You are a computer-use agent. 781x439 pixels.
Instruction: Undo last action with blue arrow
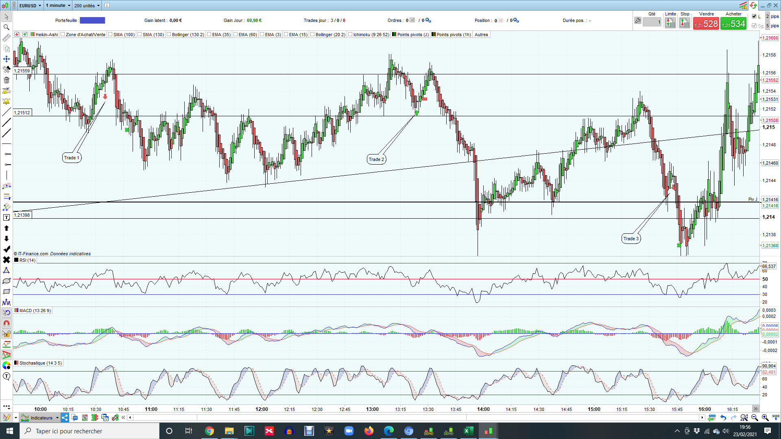pos(723,417)
